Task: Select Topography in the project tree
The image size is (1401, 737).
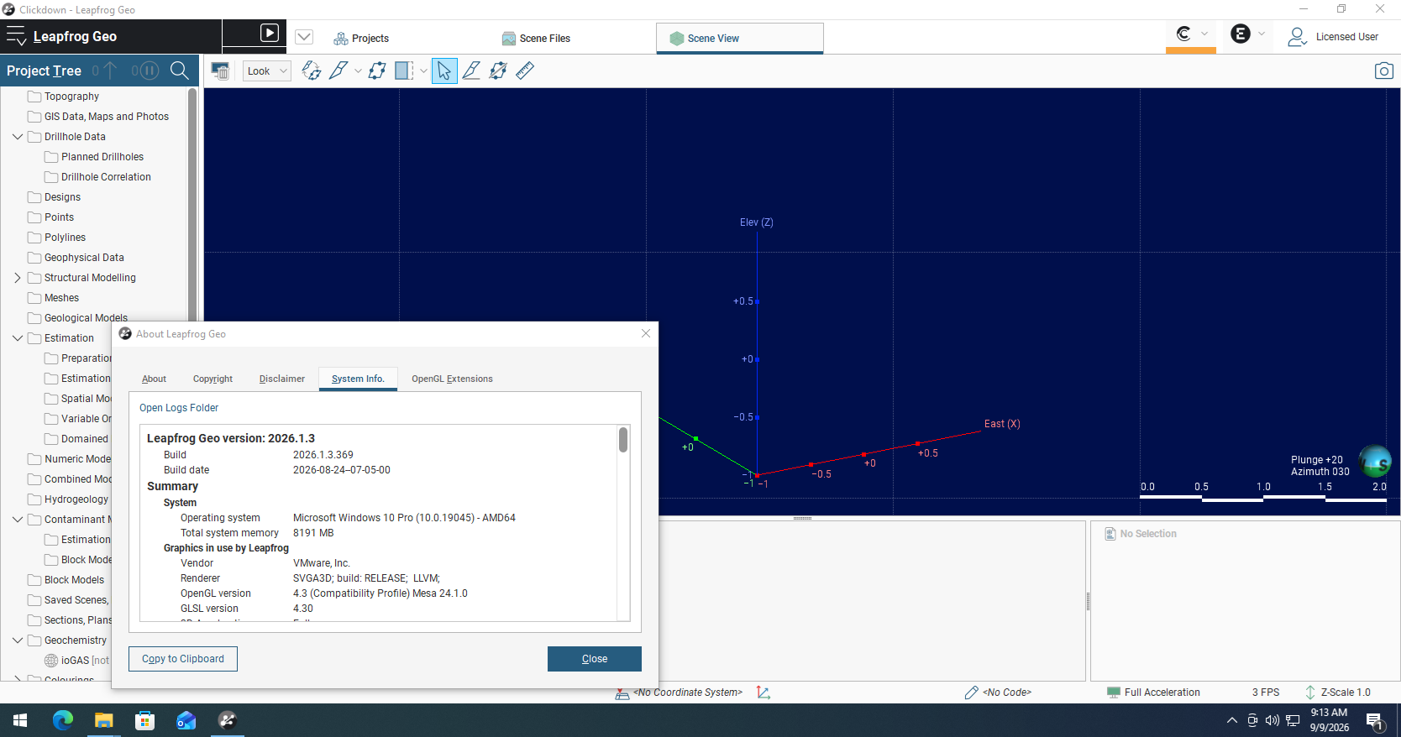Action: [71, 97]
